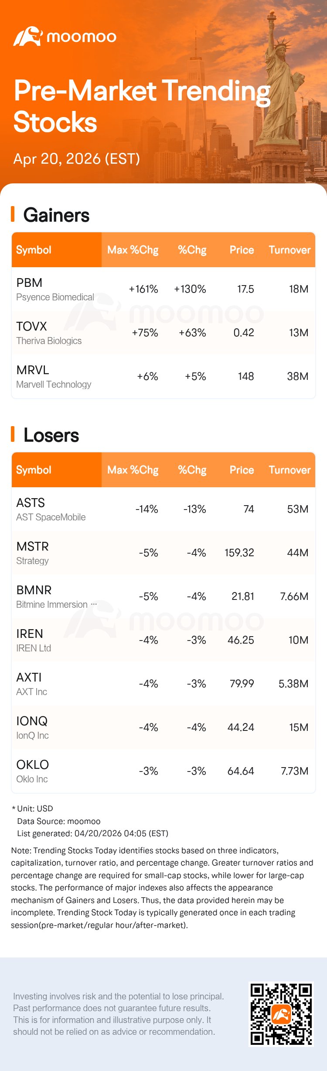Click Price header in Losers table
The width and height of the screenshot is (327, 1071).
pos(242,470)
